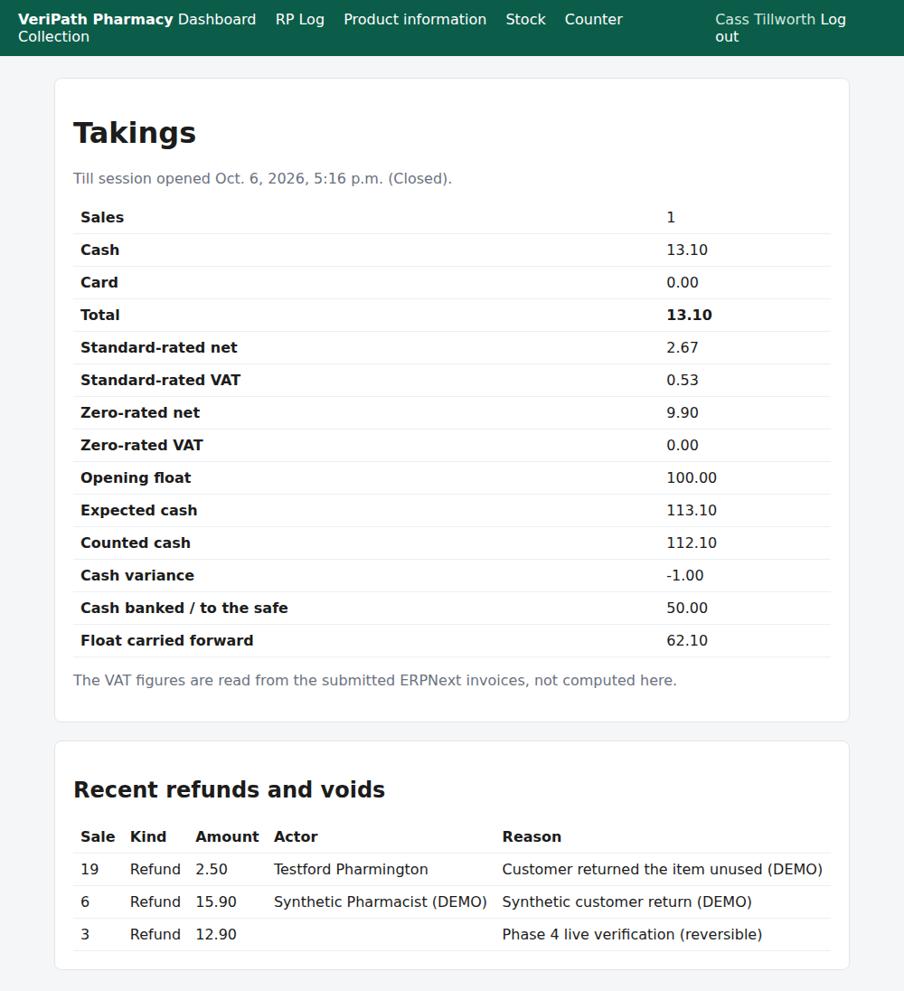Click the Standard-rated VAT value 0.53

click(683, 381)
